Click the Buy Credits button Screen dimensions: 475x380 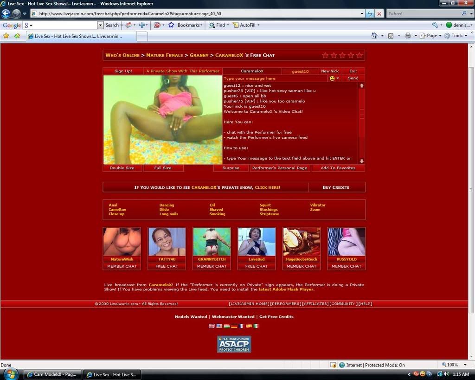(x=336, y=187)
